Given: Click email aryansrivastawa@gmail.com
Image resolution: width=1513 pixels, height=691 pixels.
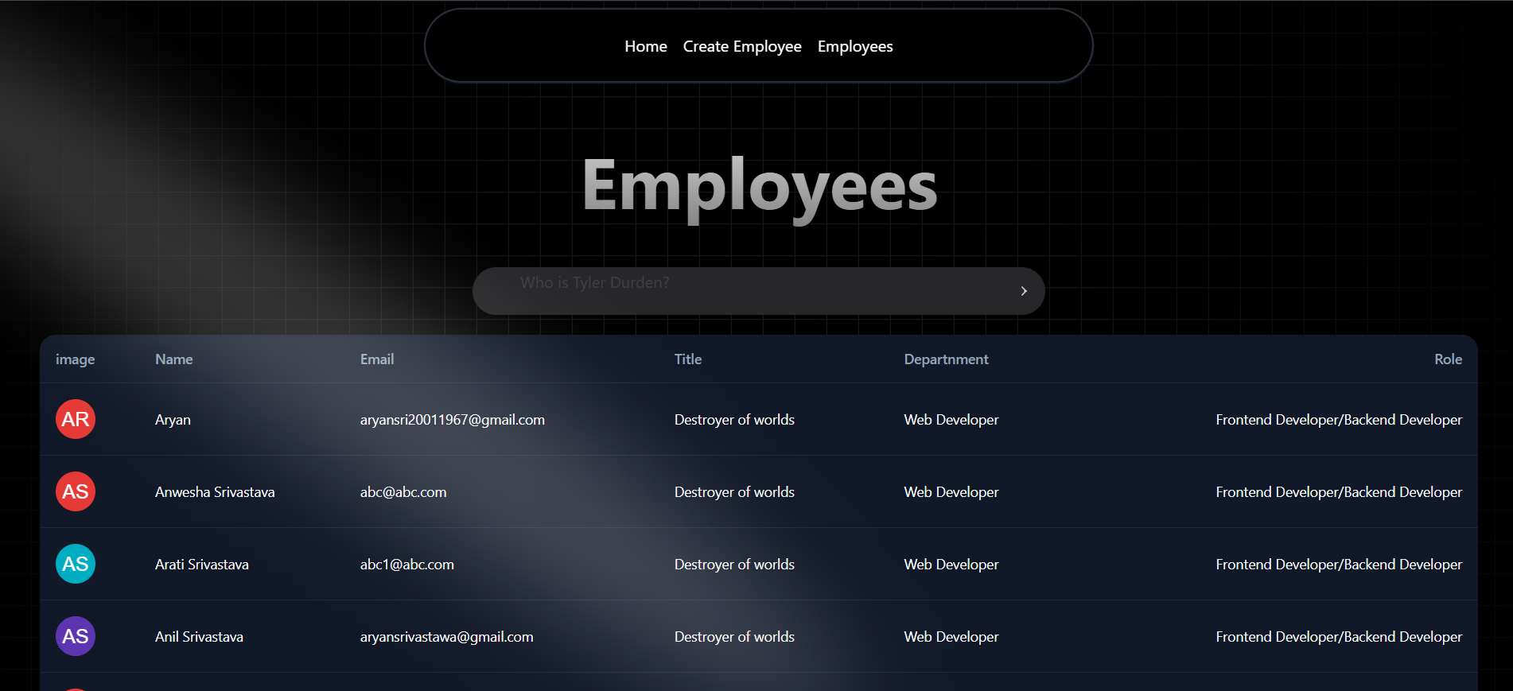Looking at the screenshot, I should click(446, 637).
